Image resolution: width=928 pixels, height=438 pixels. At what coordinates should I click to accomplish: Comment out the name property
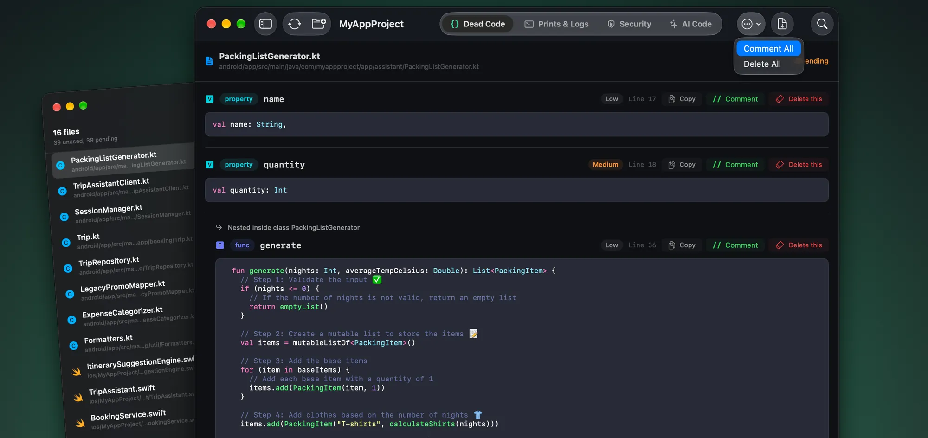(x=735, y=99)
